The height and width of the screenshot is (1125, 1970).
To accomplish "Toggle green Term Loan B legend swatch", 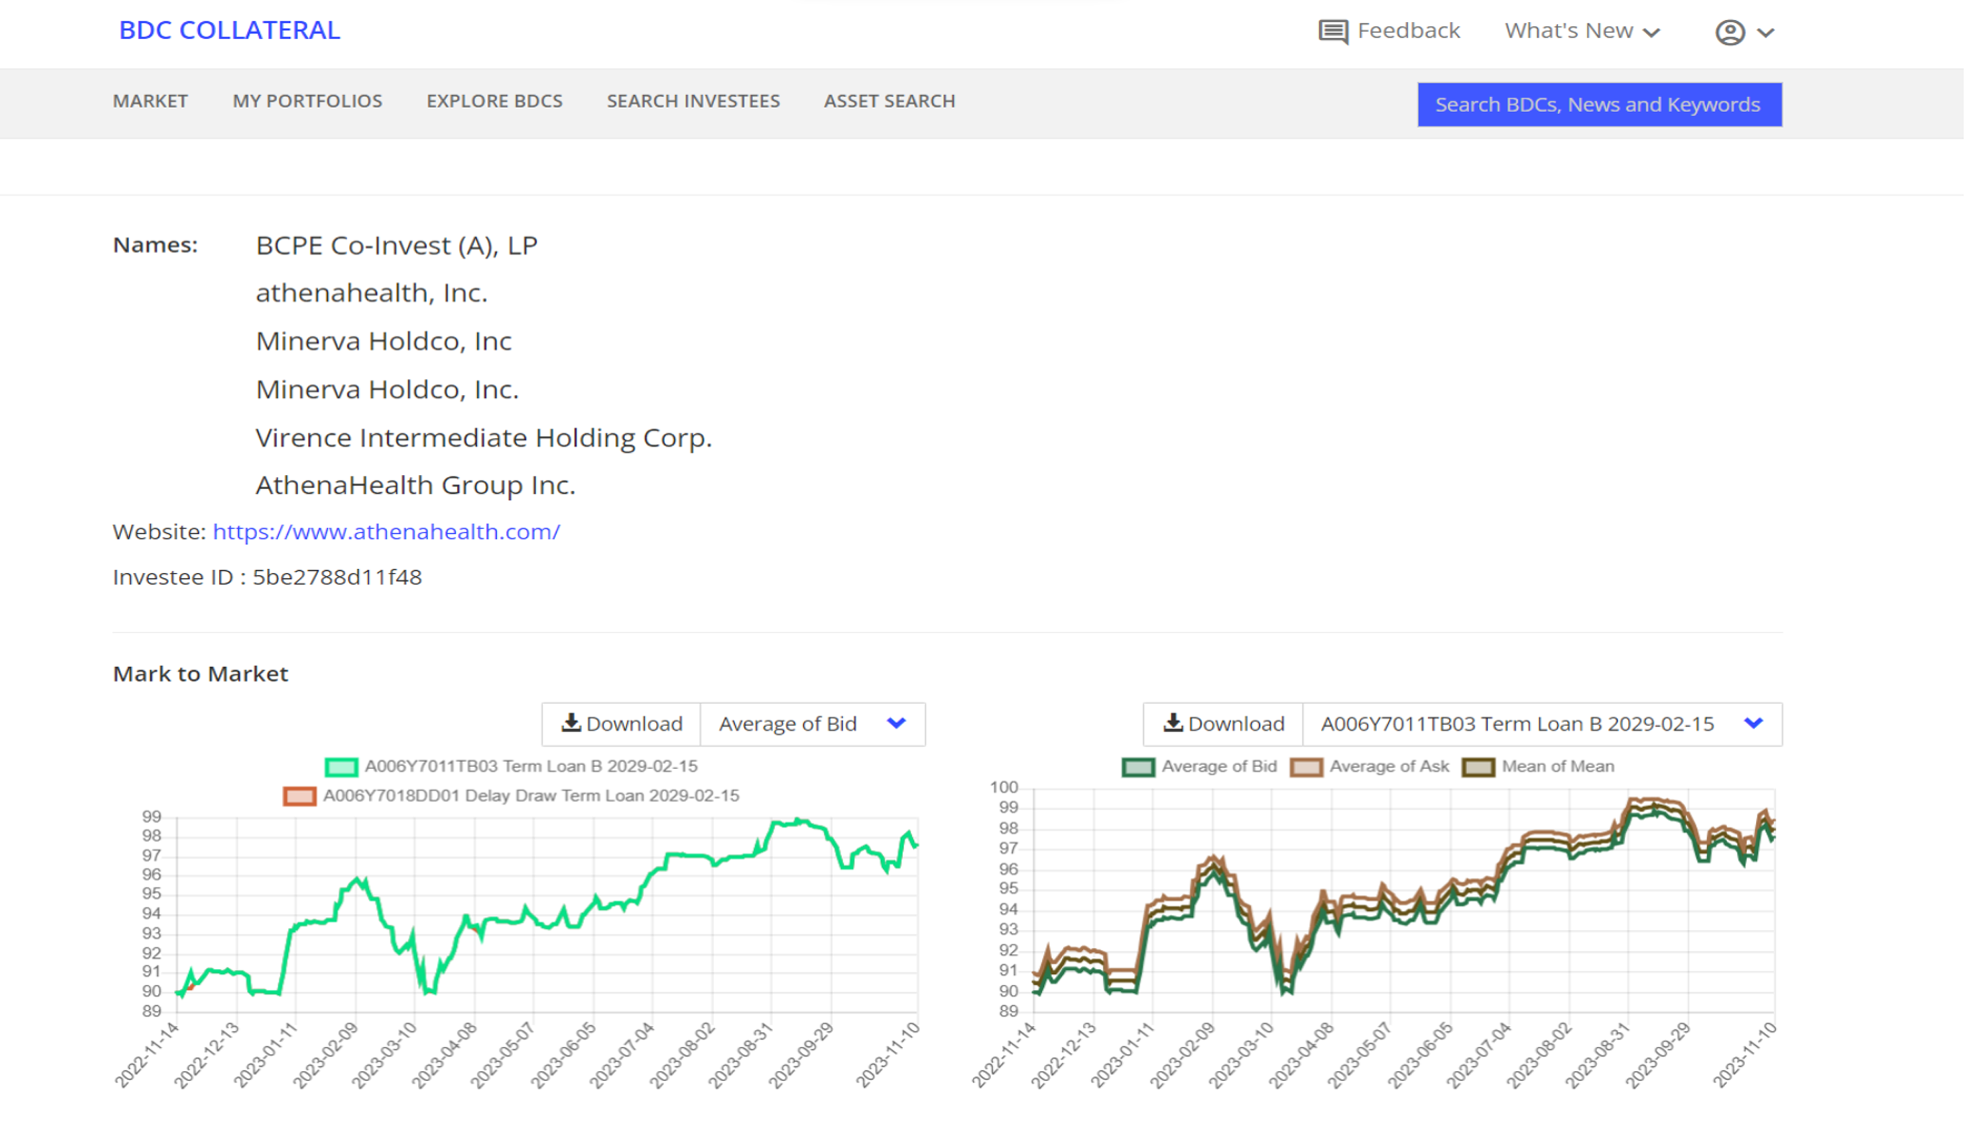I will tap(341, 766).
